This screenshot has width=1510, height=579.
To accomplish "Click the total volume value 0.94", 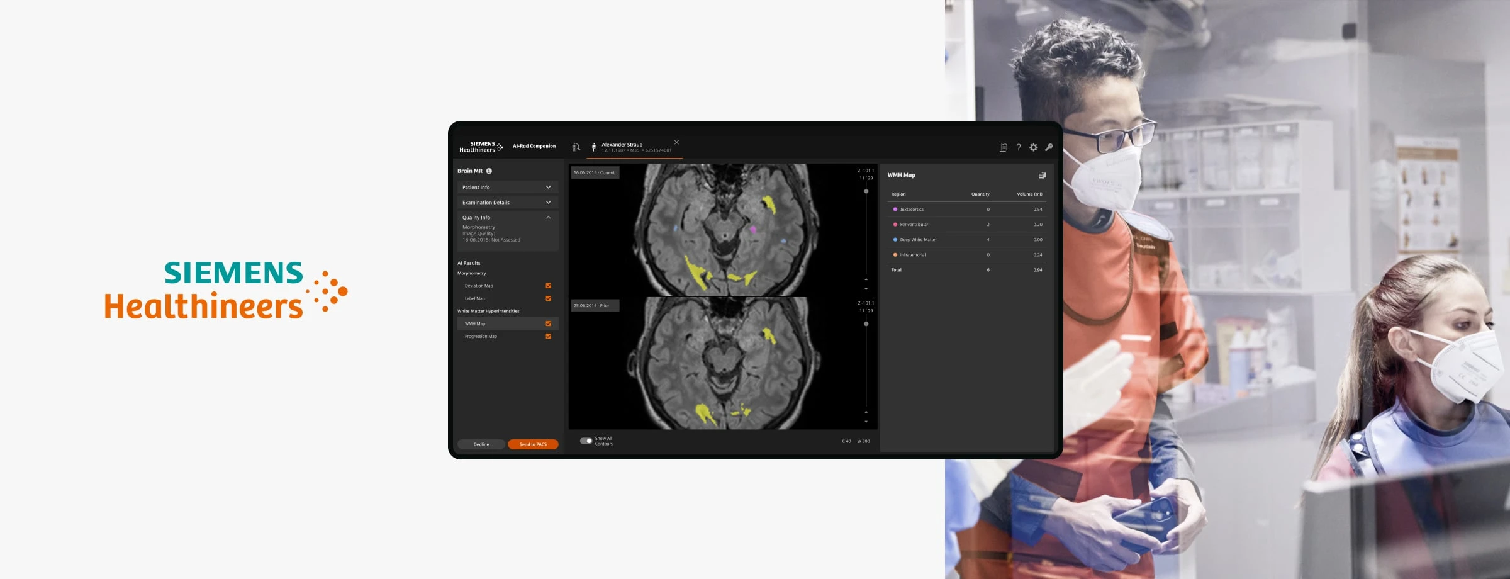I will [1037, 270].
